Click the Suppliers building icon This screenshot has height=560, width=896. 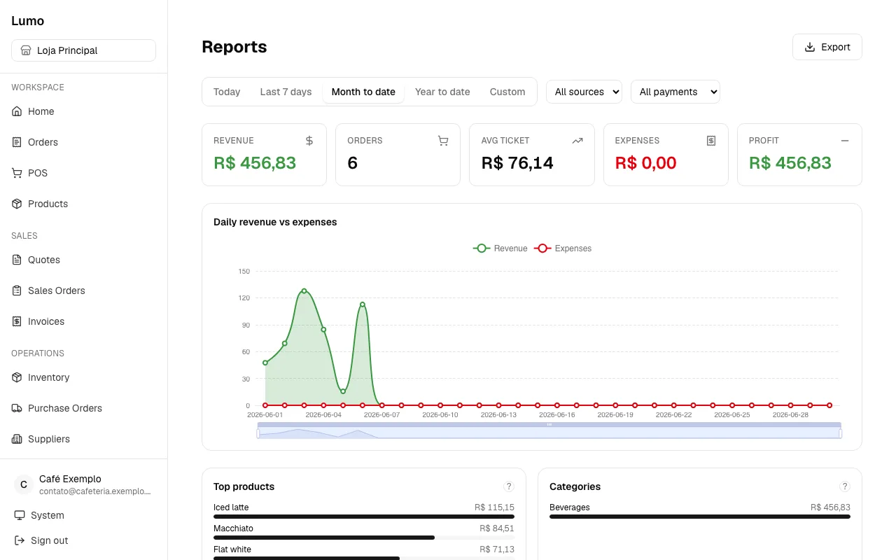point(17,439)
